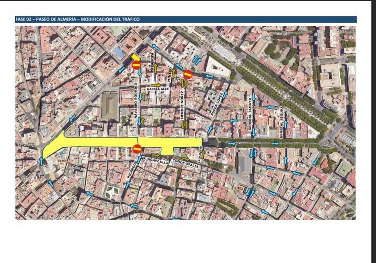The width and height of the screenshot is (376, 263).
Task: Click the orange arrow beside García Alix label
Action: pos(156,85)
